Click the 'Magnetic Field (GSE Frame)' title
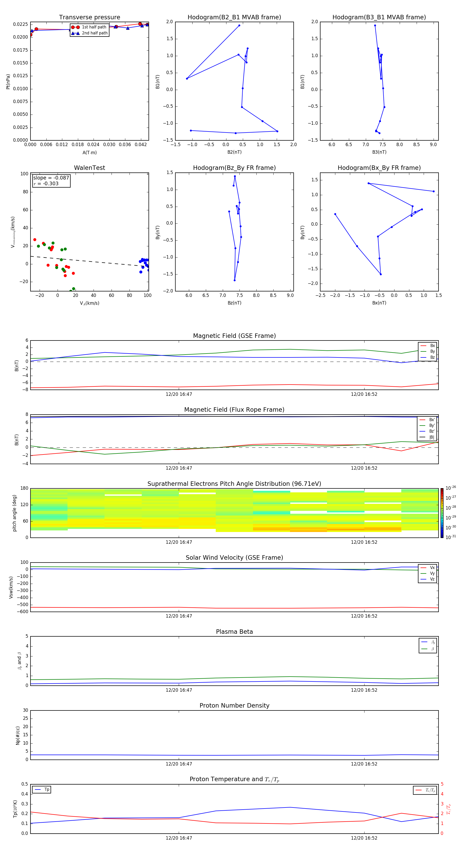 (234, 336)
